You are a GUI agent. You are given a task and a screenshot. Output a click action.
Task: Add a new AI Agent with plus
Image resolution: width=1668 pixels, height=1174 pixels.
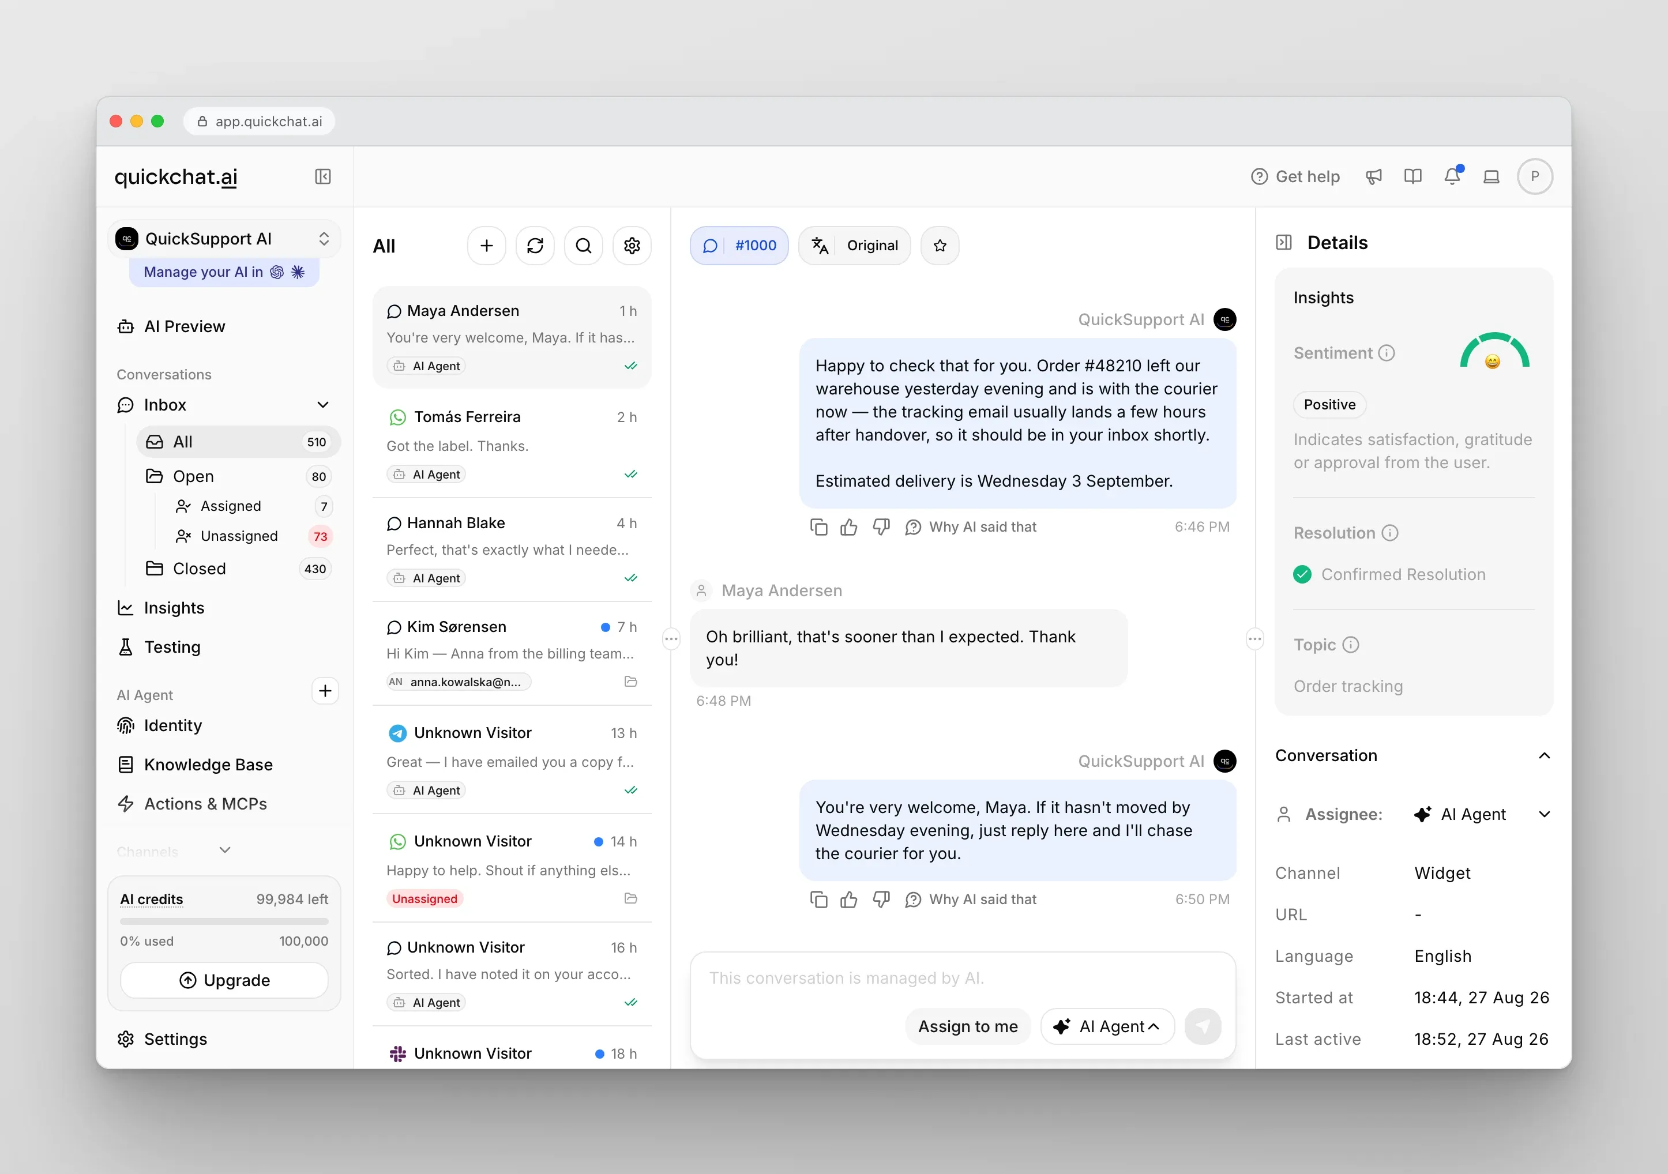325,691
